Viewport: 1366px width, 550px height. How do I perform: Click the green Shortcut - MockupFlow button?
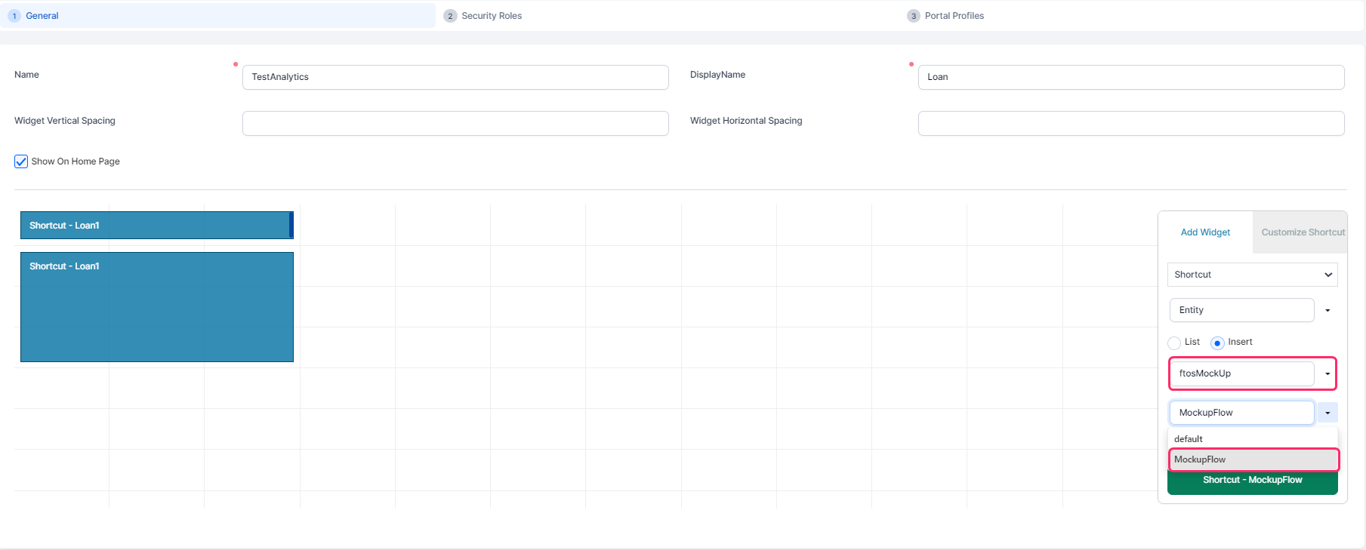point(1252,481)
